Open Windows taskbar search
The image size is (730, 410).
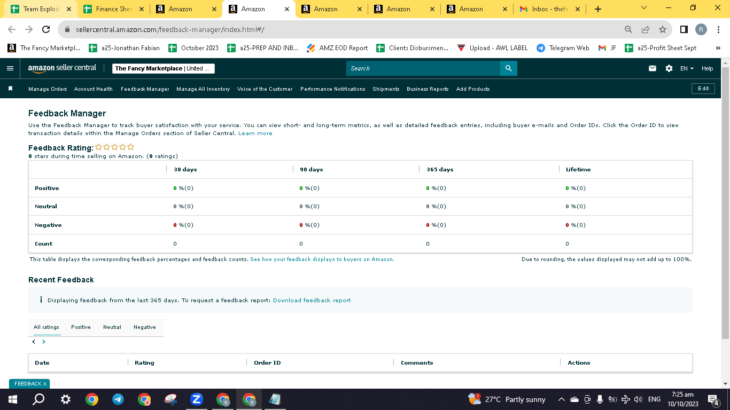[x=38, y=399]
